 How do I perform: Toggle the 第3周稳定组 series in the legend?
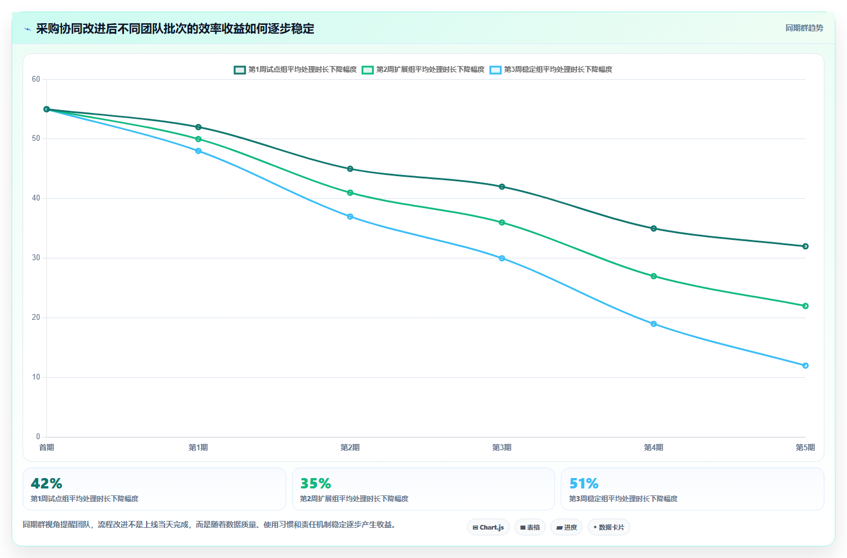click(551, 70)
